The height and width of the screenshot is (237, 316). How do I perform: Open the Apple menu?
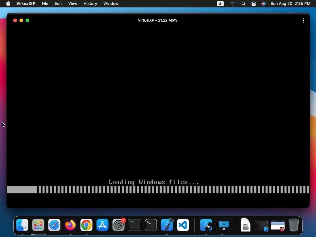tap(8, 4)
